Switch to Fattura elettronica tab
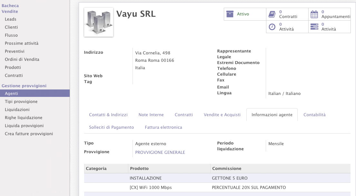356x196 pixels. (x=163, y=127)
